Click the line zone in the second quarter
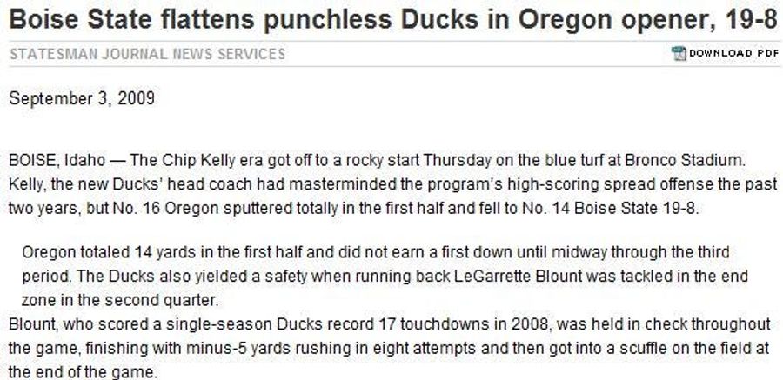783x380 pixels. pyautogui.click(x=120, y=301)
